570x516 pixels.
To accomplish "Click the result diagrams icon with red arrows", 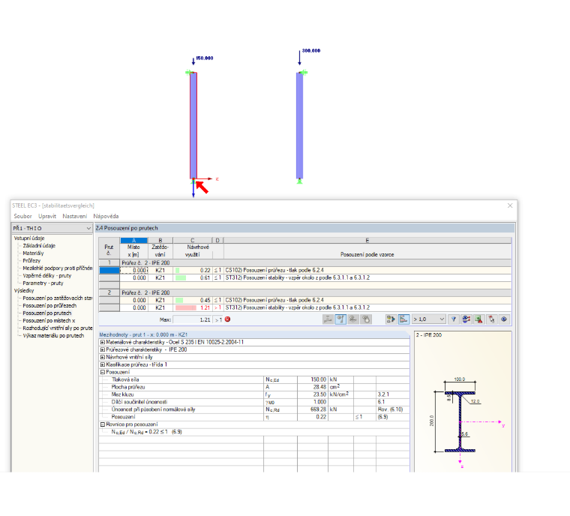I will [x=466, y=319].
